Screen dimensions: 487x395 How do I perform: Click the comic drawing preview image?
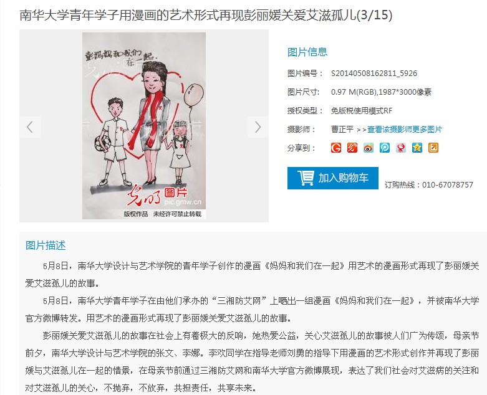(x=144, y=126)
